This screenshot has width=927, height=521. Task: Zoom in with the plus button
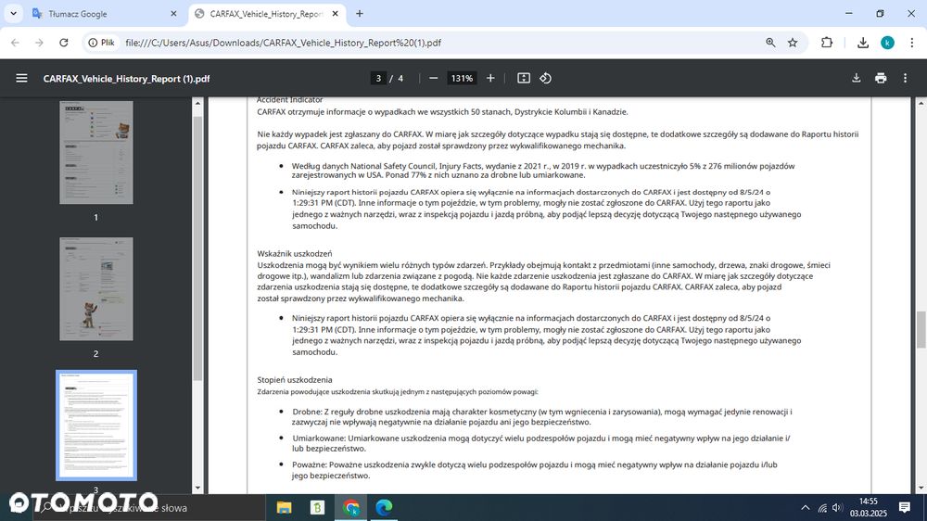pyautogui.click(x=490, y=78)
